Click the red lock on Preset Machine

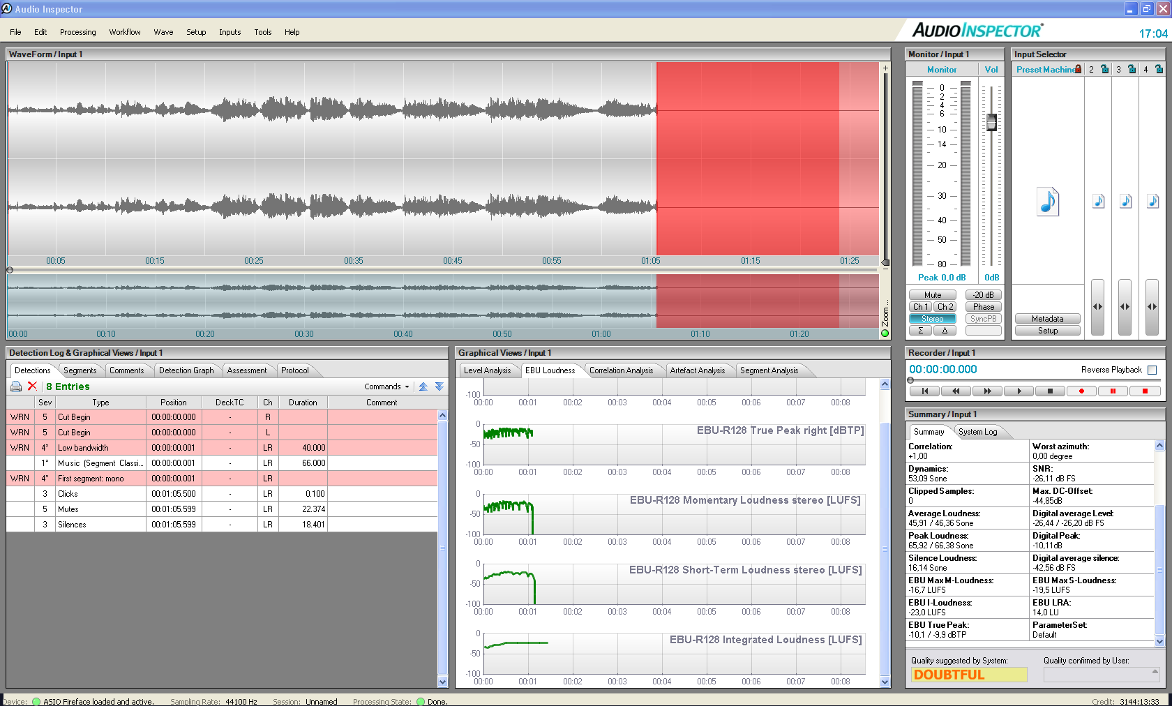1079,69
